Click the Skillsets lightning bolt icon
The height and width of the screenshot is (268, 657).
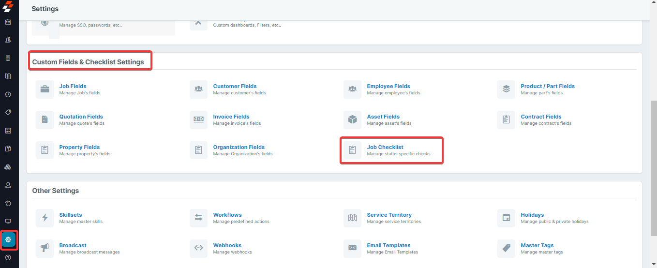click(45, 218)
